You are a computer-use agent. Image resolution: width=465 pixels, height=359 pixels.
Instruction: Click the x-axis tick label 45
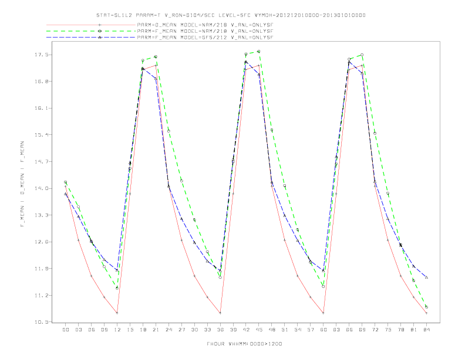coord(259,330)
